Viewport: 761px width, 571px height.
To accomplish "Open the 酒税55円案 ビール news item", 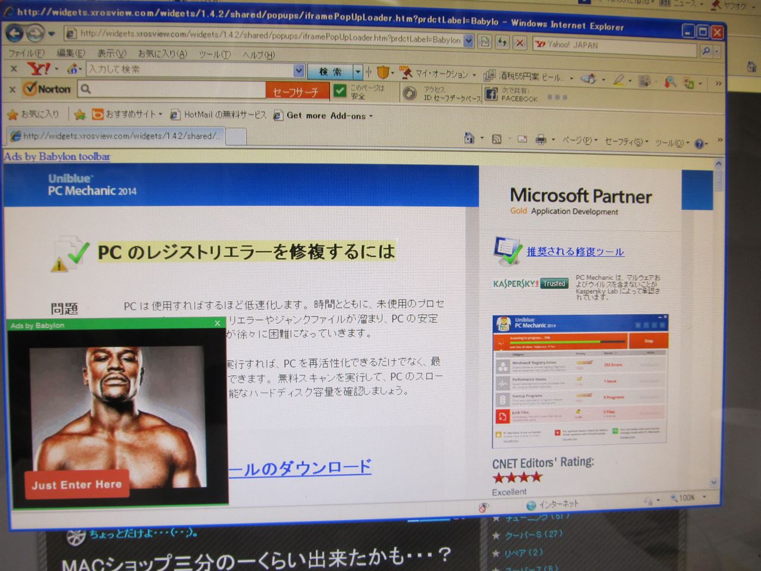I will coord(529,76).
